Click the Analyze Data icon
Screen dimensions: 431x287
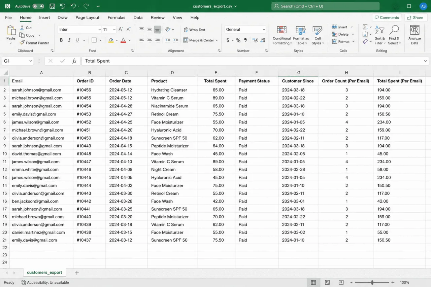(x=415, y=30)
